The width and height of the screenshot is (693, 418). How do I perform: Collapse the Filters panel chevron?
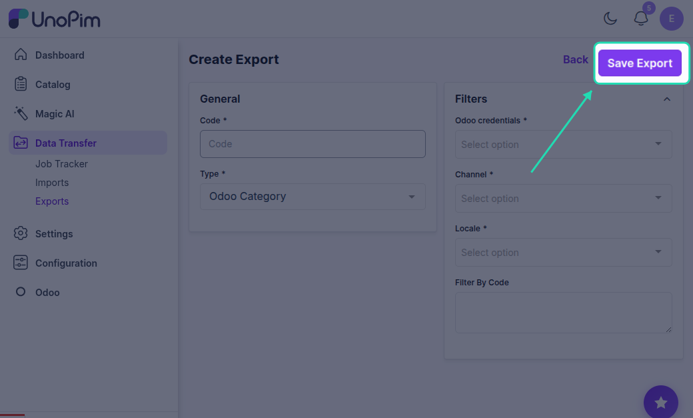pos(667,99)
